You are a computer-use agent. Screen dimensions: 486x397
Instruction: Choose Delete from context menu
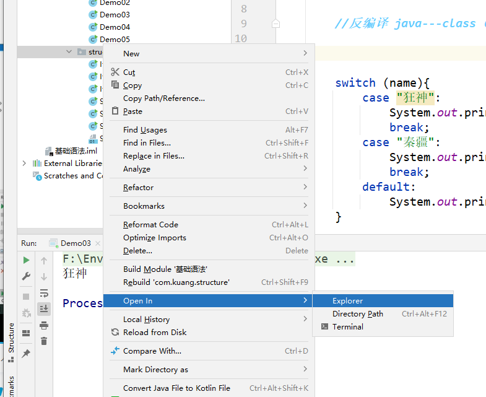pyautogui.click(x=209, y=251)
